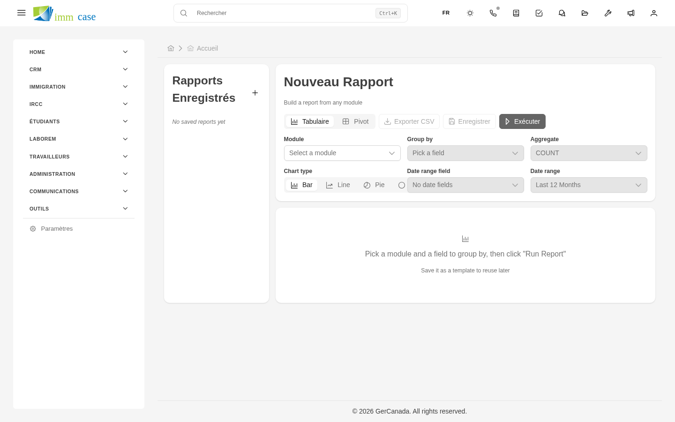Select the Tabulaire report mode
The height and width of the screenshot is (422, 675).
tap(310, 121)
